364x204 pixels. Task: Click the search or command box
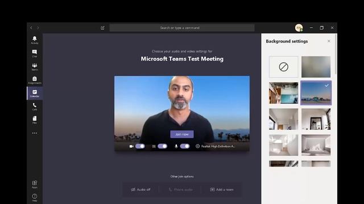point(182,28)
